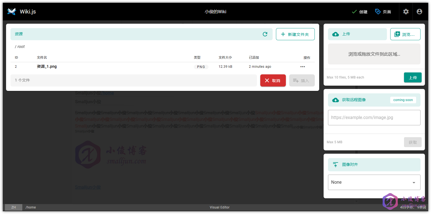Click 创建 in the top bar
Viewport: 431px width, 214px height.
coord(360,12)
